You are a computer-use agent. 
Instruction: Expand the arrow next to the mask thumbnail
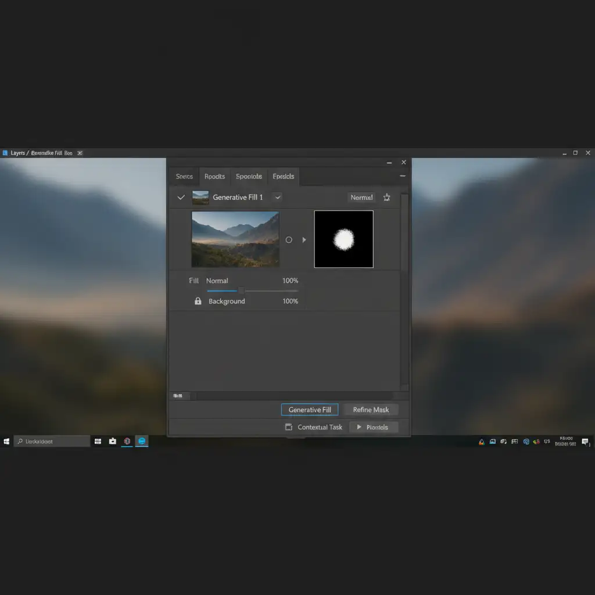[x=304, y=239]
